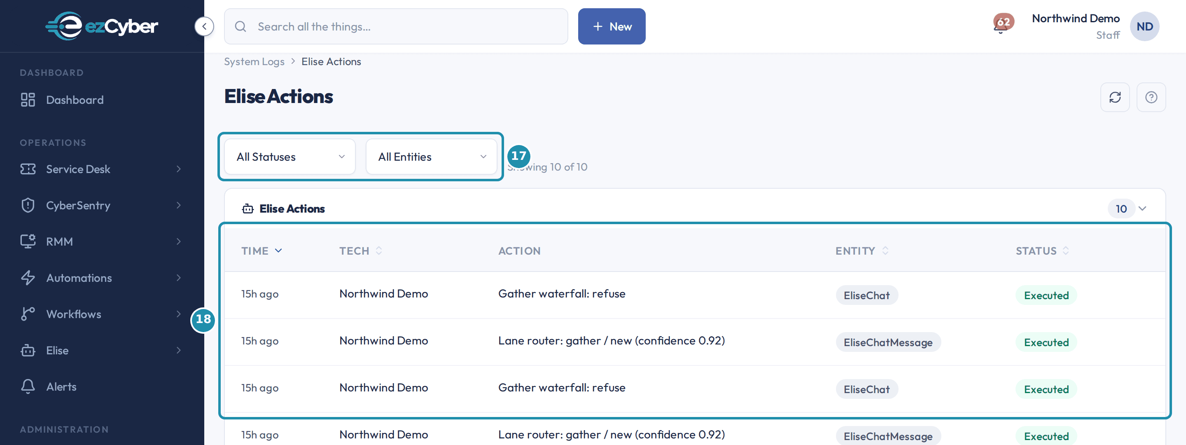This screenshot has height=445, width=1186.
Task: Click second row Lane router action text
Action: click(611, 340)
